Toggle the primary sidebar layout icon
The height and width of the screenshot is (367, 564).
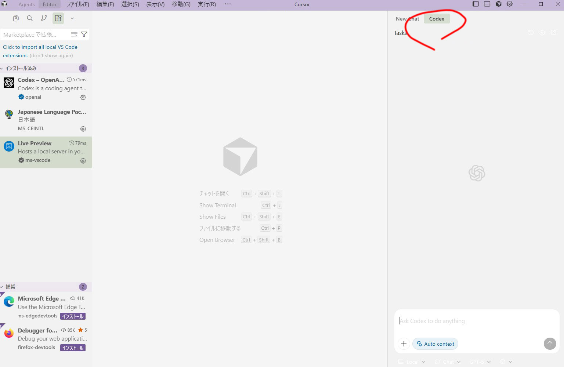(476, 4)
